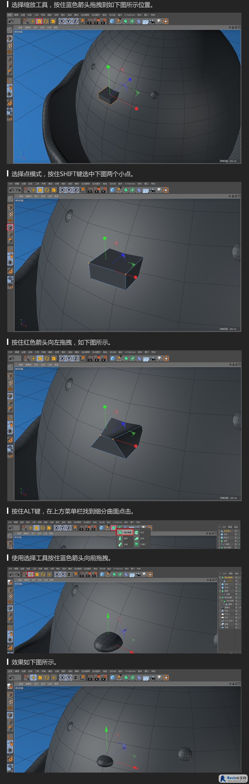Choose 细分曲面 in the generator popup

(x=125, y=532)
